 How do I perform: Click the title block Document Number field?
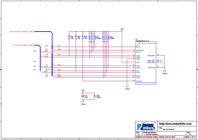tap(164, 134)
